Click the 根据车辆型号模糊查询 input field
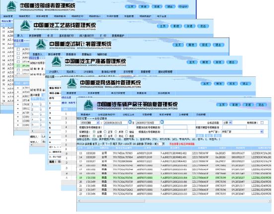The image size is (274, 214). [234, 127]
